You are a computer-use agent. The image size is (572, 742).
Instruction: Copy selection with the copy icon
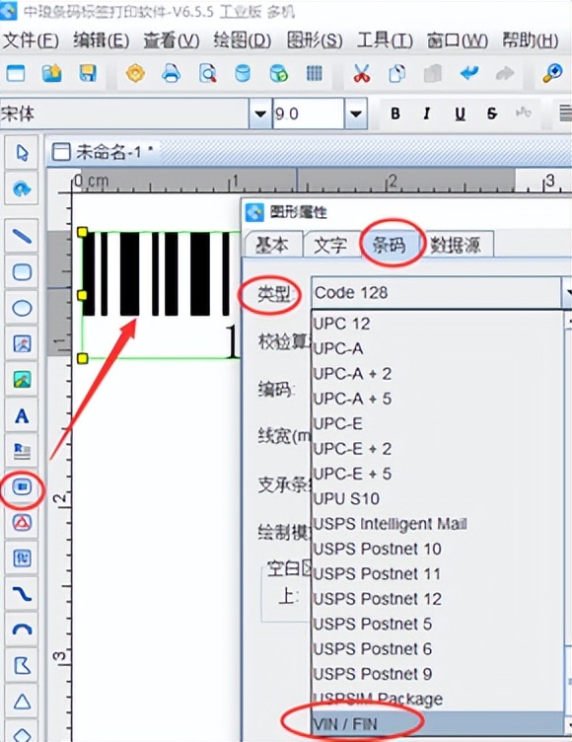pos(396,73)
